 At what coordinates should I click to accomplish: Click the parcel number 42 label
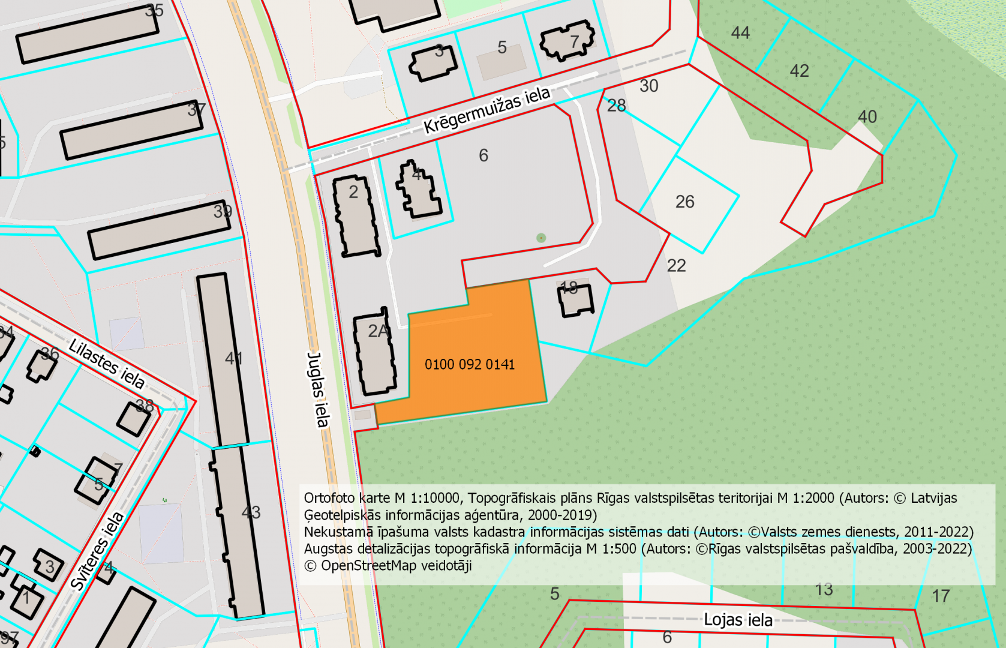(x=799, y=71)
